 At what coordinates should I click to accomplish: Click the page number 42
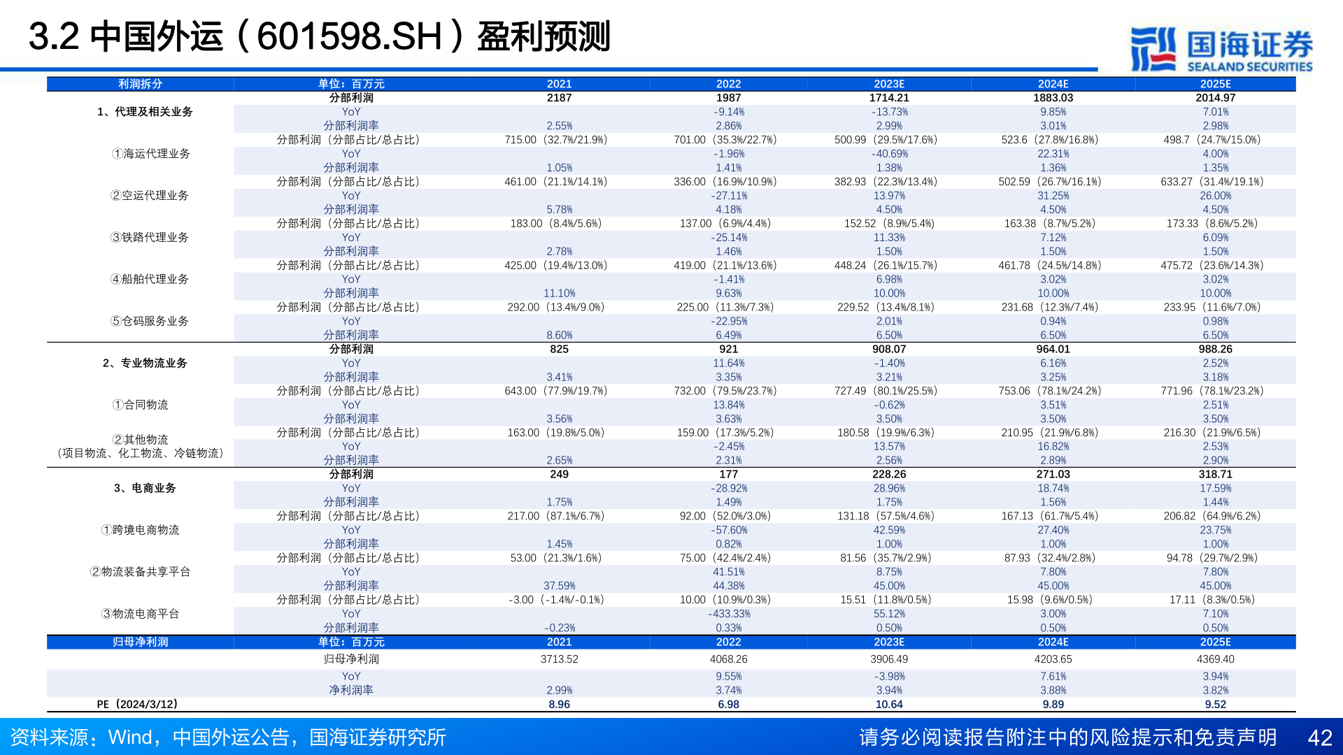(x=1320, y=738)
